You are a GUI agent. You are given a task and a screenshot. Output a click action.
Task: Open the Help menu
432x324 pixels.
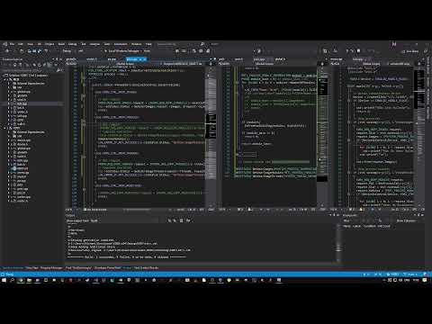pyautogui.click(x=148, y=44)
